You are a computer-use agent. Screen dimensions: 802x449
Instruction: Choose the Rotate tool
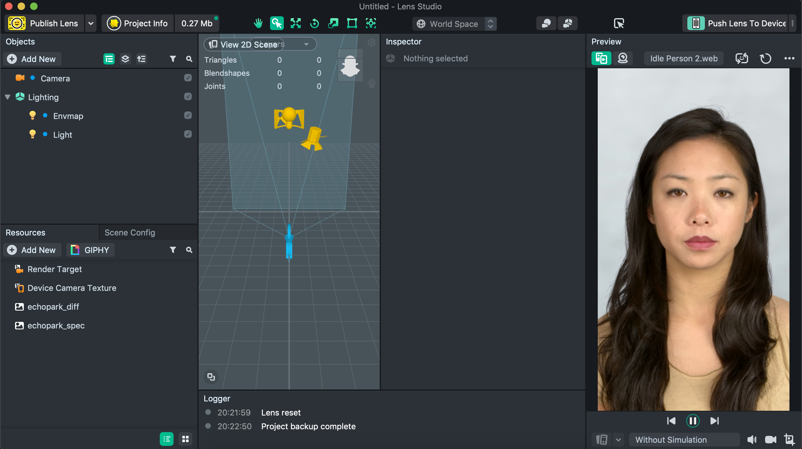[x=315, y=23]
